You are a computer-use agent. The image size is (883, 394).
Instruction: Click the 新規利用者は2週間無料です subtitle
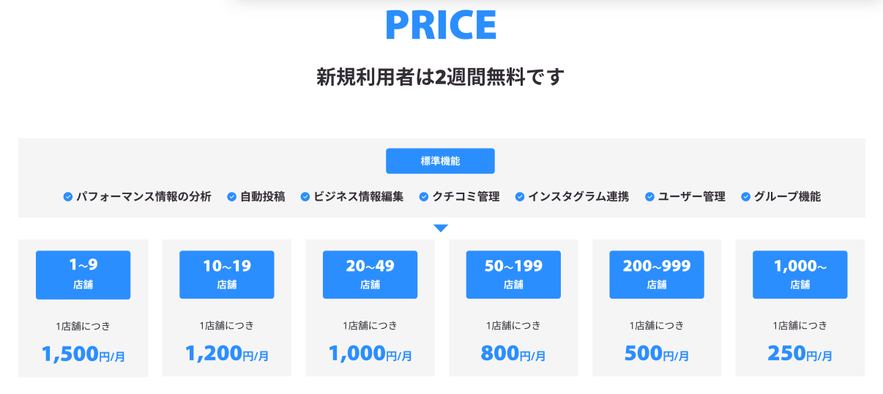[x=441, y=77]
